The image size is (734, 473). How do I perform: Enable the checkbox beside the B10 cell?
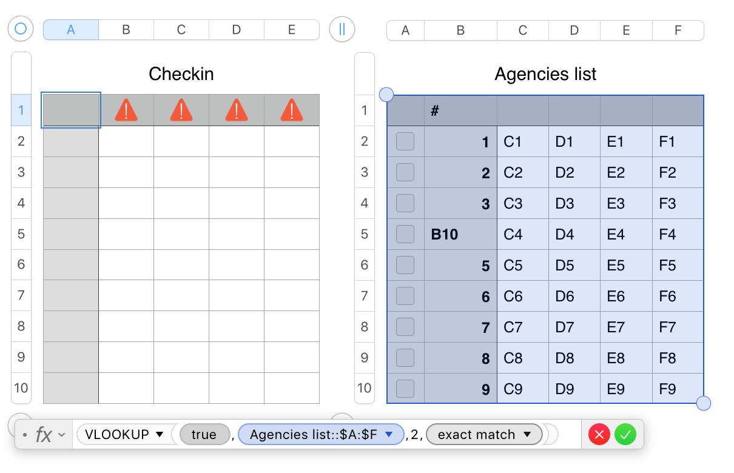(x=405, y=234)
